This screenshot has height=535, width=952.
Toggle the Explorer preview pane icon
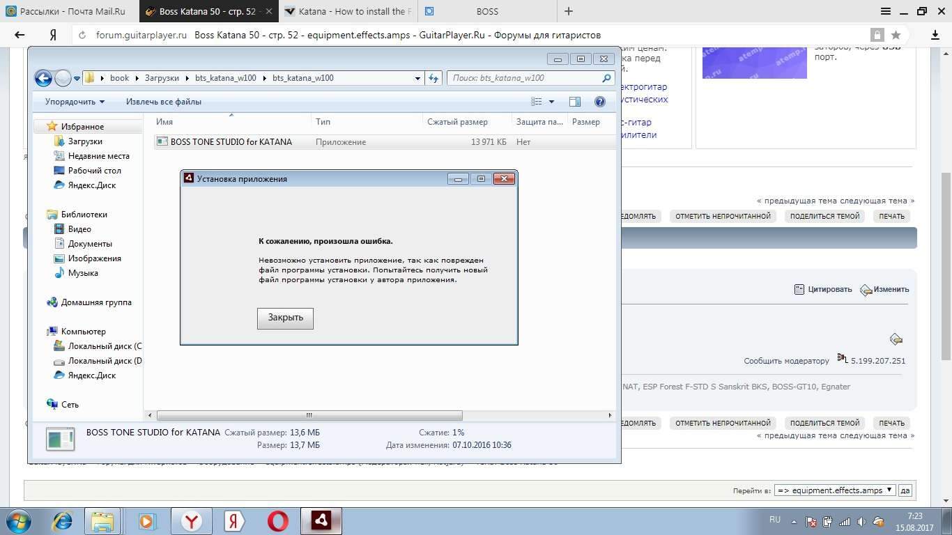pyautogui.click(x=575, y=102)
